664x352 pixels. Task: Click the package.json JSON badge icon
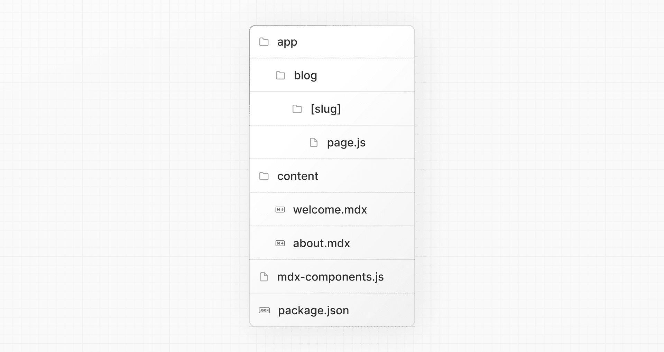tap(264, 310)
